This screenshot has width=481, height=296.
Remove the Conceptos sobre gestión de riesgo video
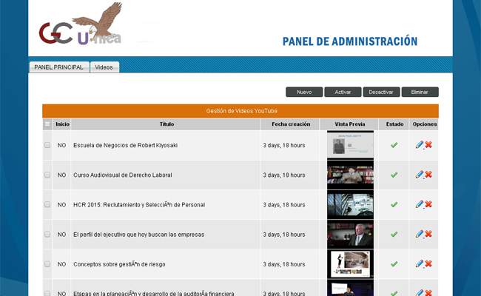428,263
